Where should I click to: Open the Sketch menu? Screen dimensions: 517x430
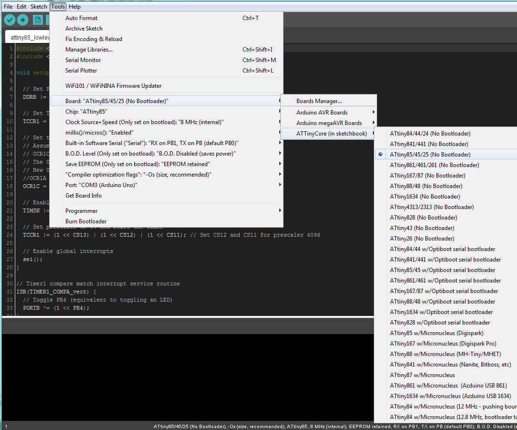39,7
